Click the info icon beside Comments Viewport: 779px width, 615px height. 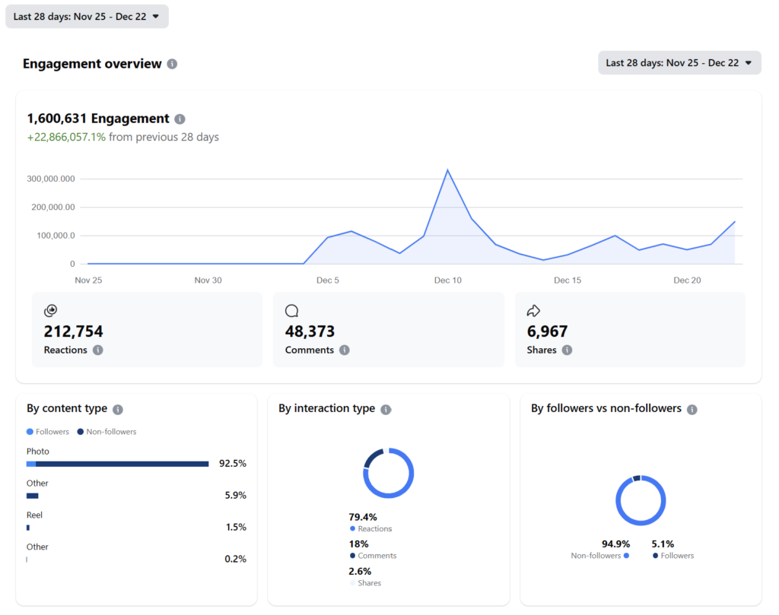pyautogui.click(x=345, y=350)
